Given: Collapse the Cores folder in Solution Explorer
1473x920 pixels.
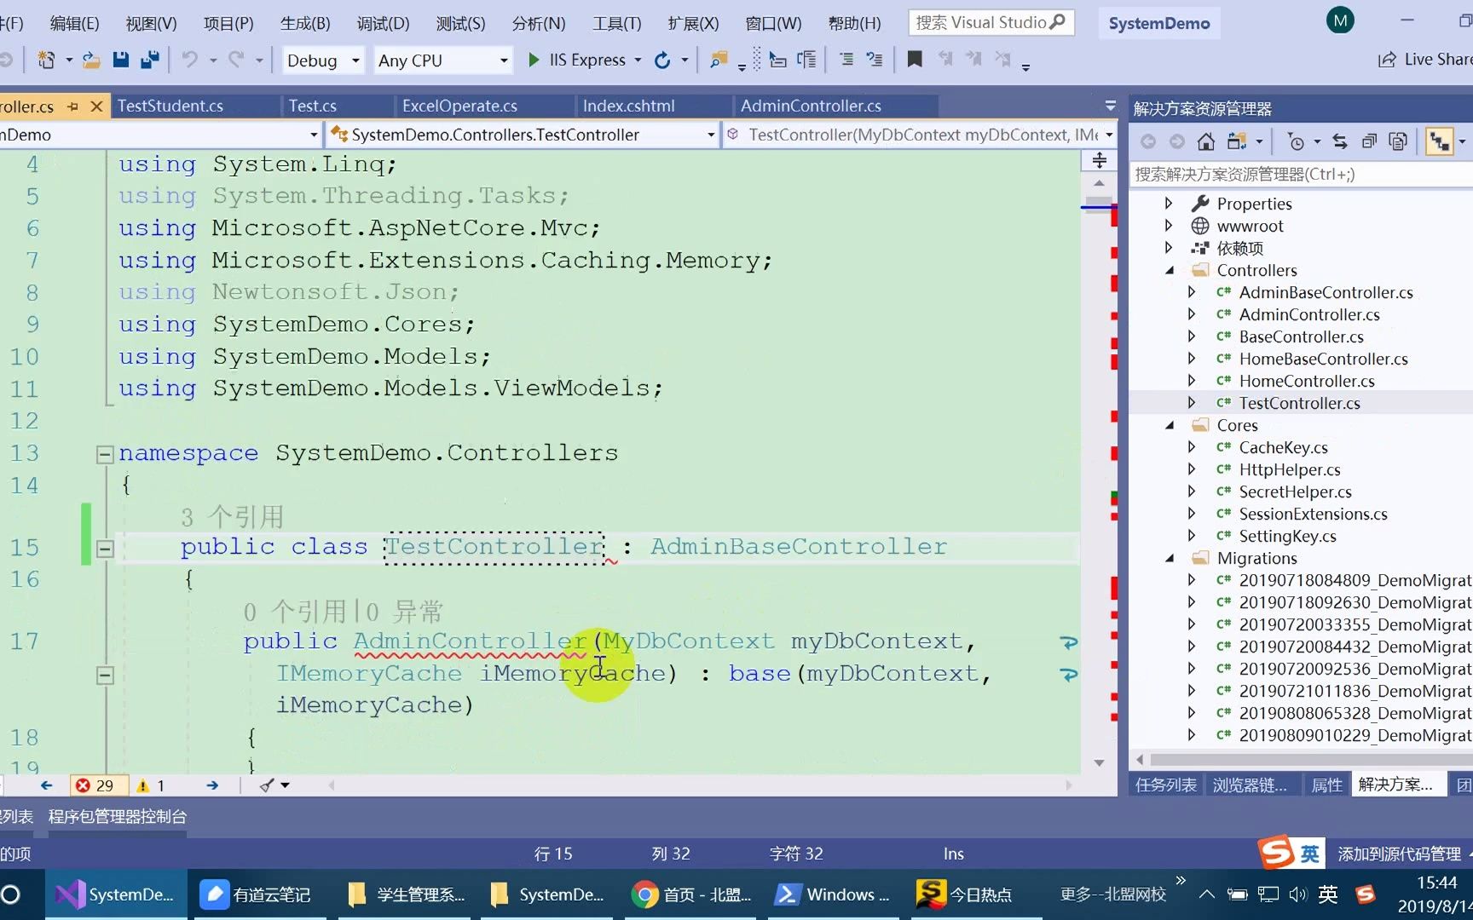Looking at the screenshot, I should coord(1170,426).
